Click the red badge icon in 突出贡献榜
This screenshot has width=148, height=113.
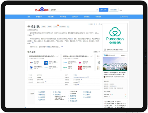click(125, 94)
